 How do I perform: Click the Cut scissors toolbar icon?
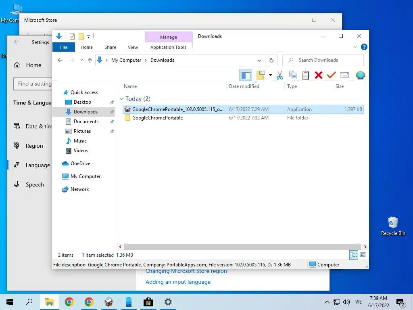pyautogui.click(x=280, y=75)
